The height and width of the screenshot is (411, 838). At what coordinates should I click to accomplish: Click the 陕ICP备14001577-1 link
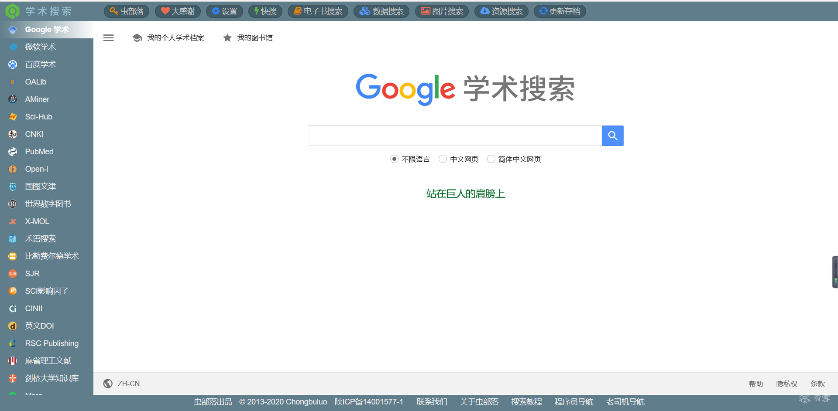pyautogui.click(x=369, y=402)
